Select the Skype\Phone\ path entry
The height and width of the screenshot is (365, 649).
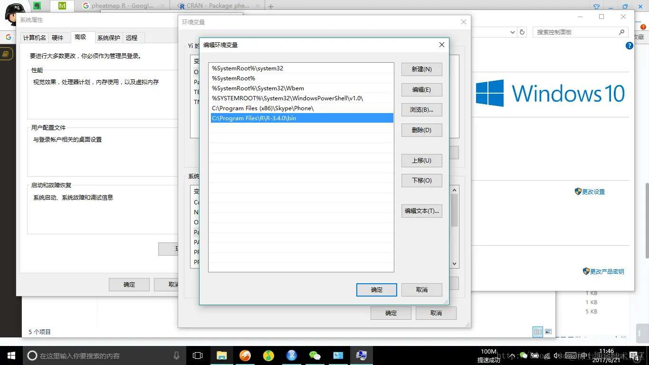tap(302, 108)
